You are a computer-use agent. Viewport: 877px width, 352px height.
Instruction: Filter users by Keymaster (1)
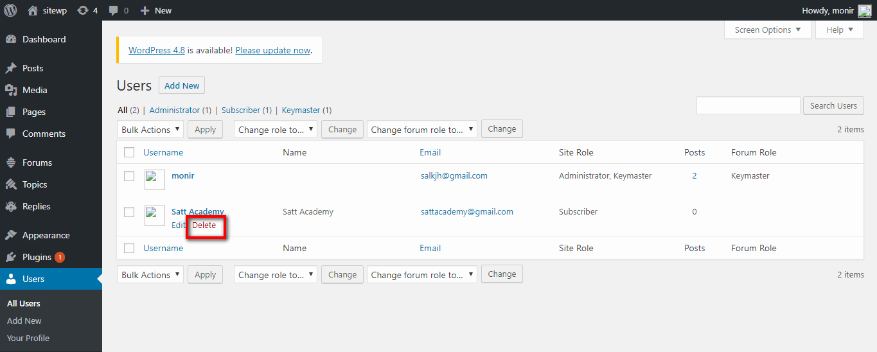[306, 110]
